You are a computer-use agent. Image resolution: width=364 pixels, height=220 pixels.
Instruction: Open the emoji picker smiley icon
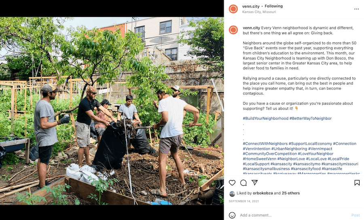click(x=232, y=215)
